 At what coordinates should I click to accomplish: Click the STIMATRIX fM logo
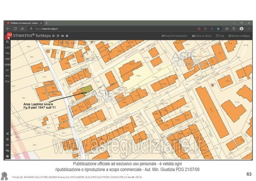pos(9,35)
